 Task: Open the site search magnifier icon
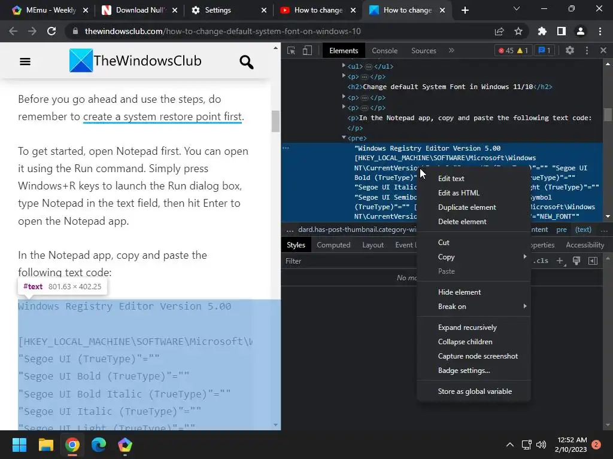point(246,62)
